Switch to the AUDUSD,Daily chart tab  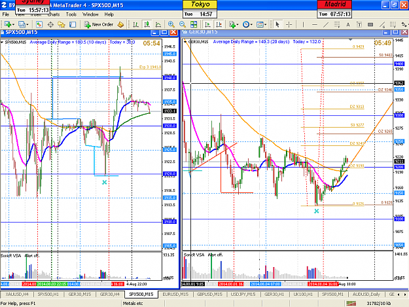click(x=366, y=294)
